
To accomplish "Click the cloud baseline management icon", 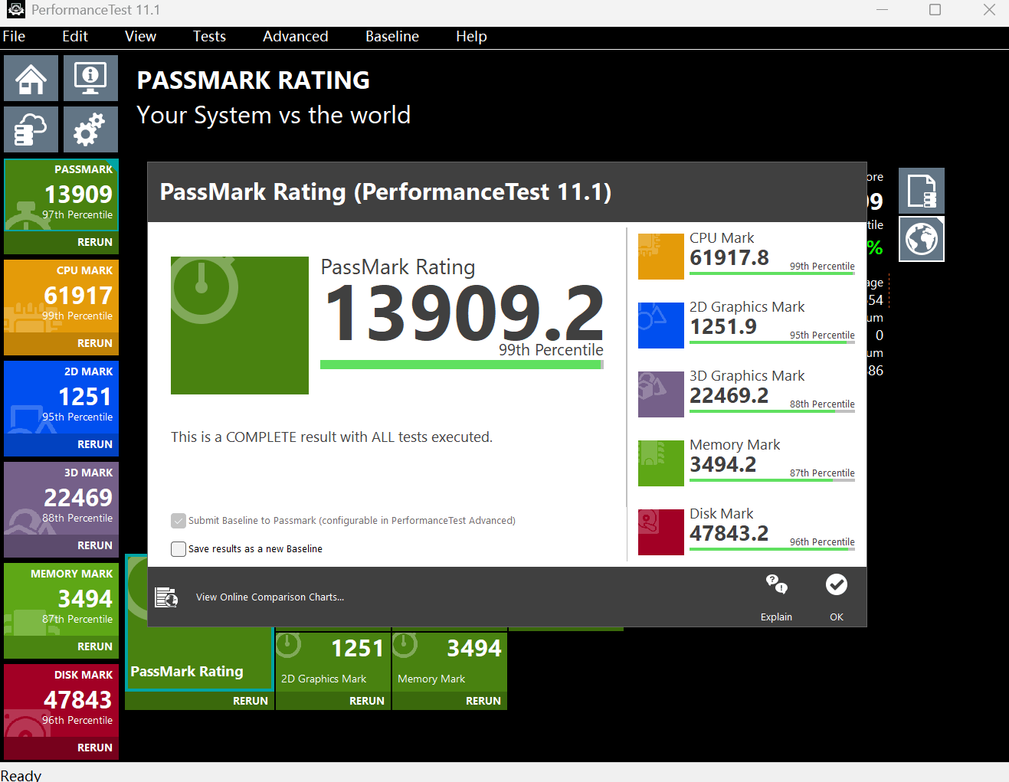I will (31, 129).
